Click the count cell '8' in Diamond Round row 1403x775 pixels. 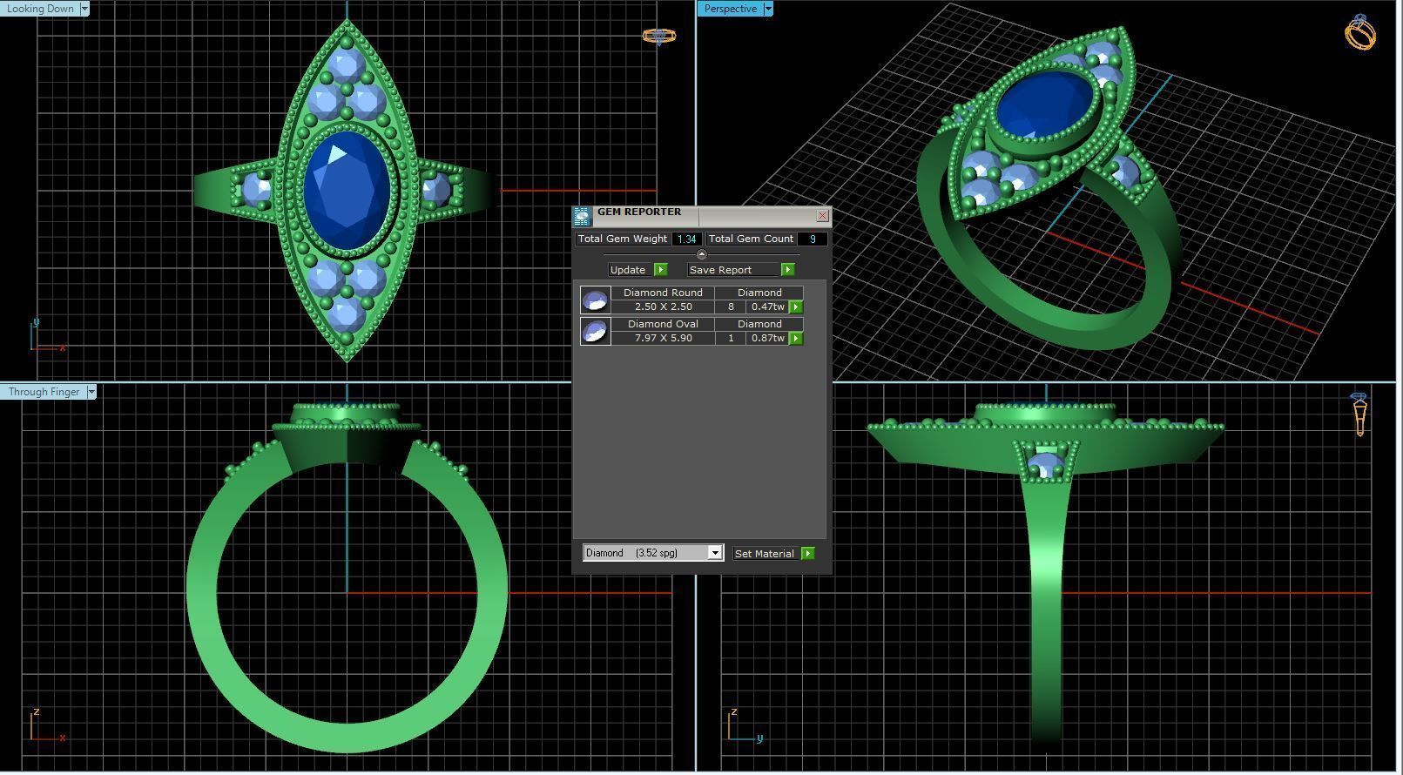[731, 307]
